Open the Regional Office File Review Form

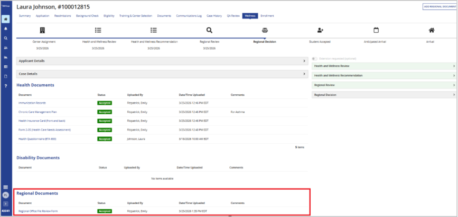[38, 211]
